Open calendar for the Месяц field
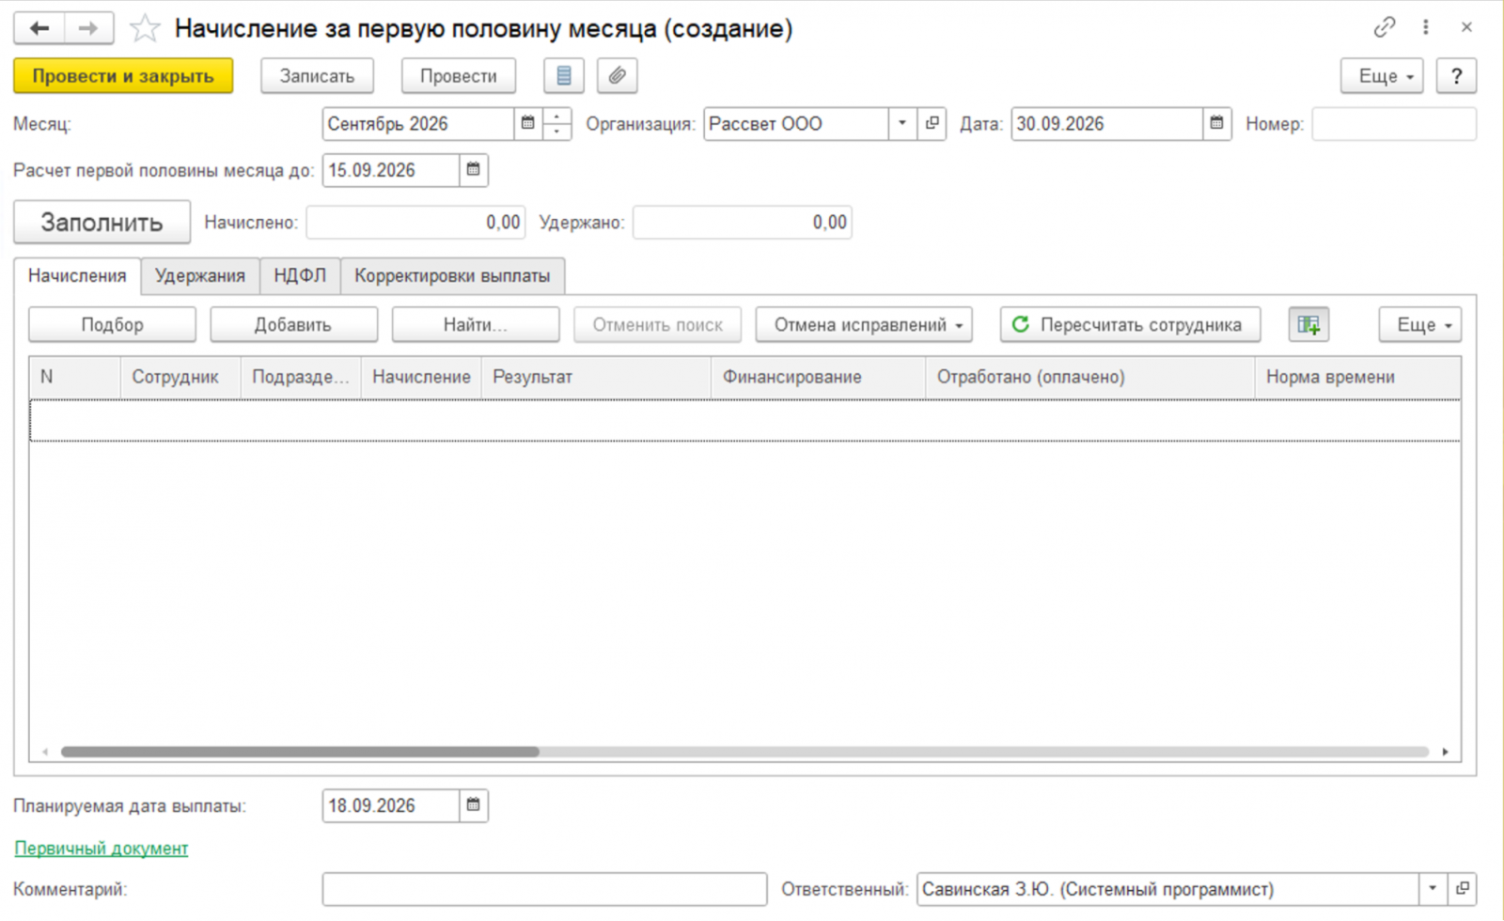1504x921 pixels. pos(528,123)
